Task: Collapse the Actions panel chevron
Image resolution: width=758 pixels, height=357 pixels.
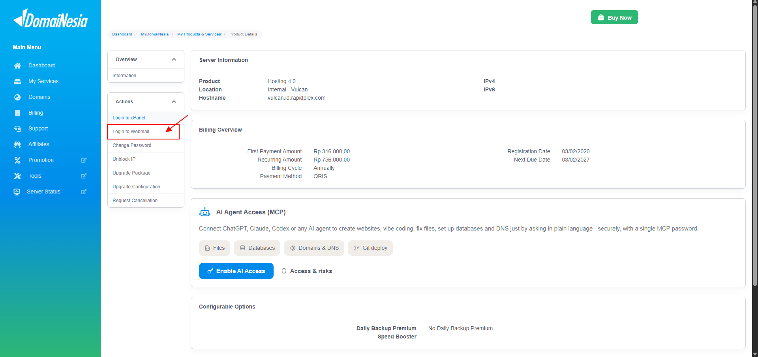Action: point(174,102)
